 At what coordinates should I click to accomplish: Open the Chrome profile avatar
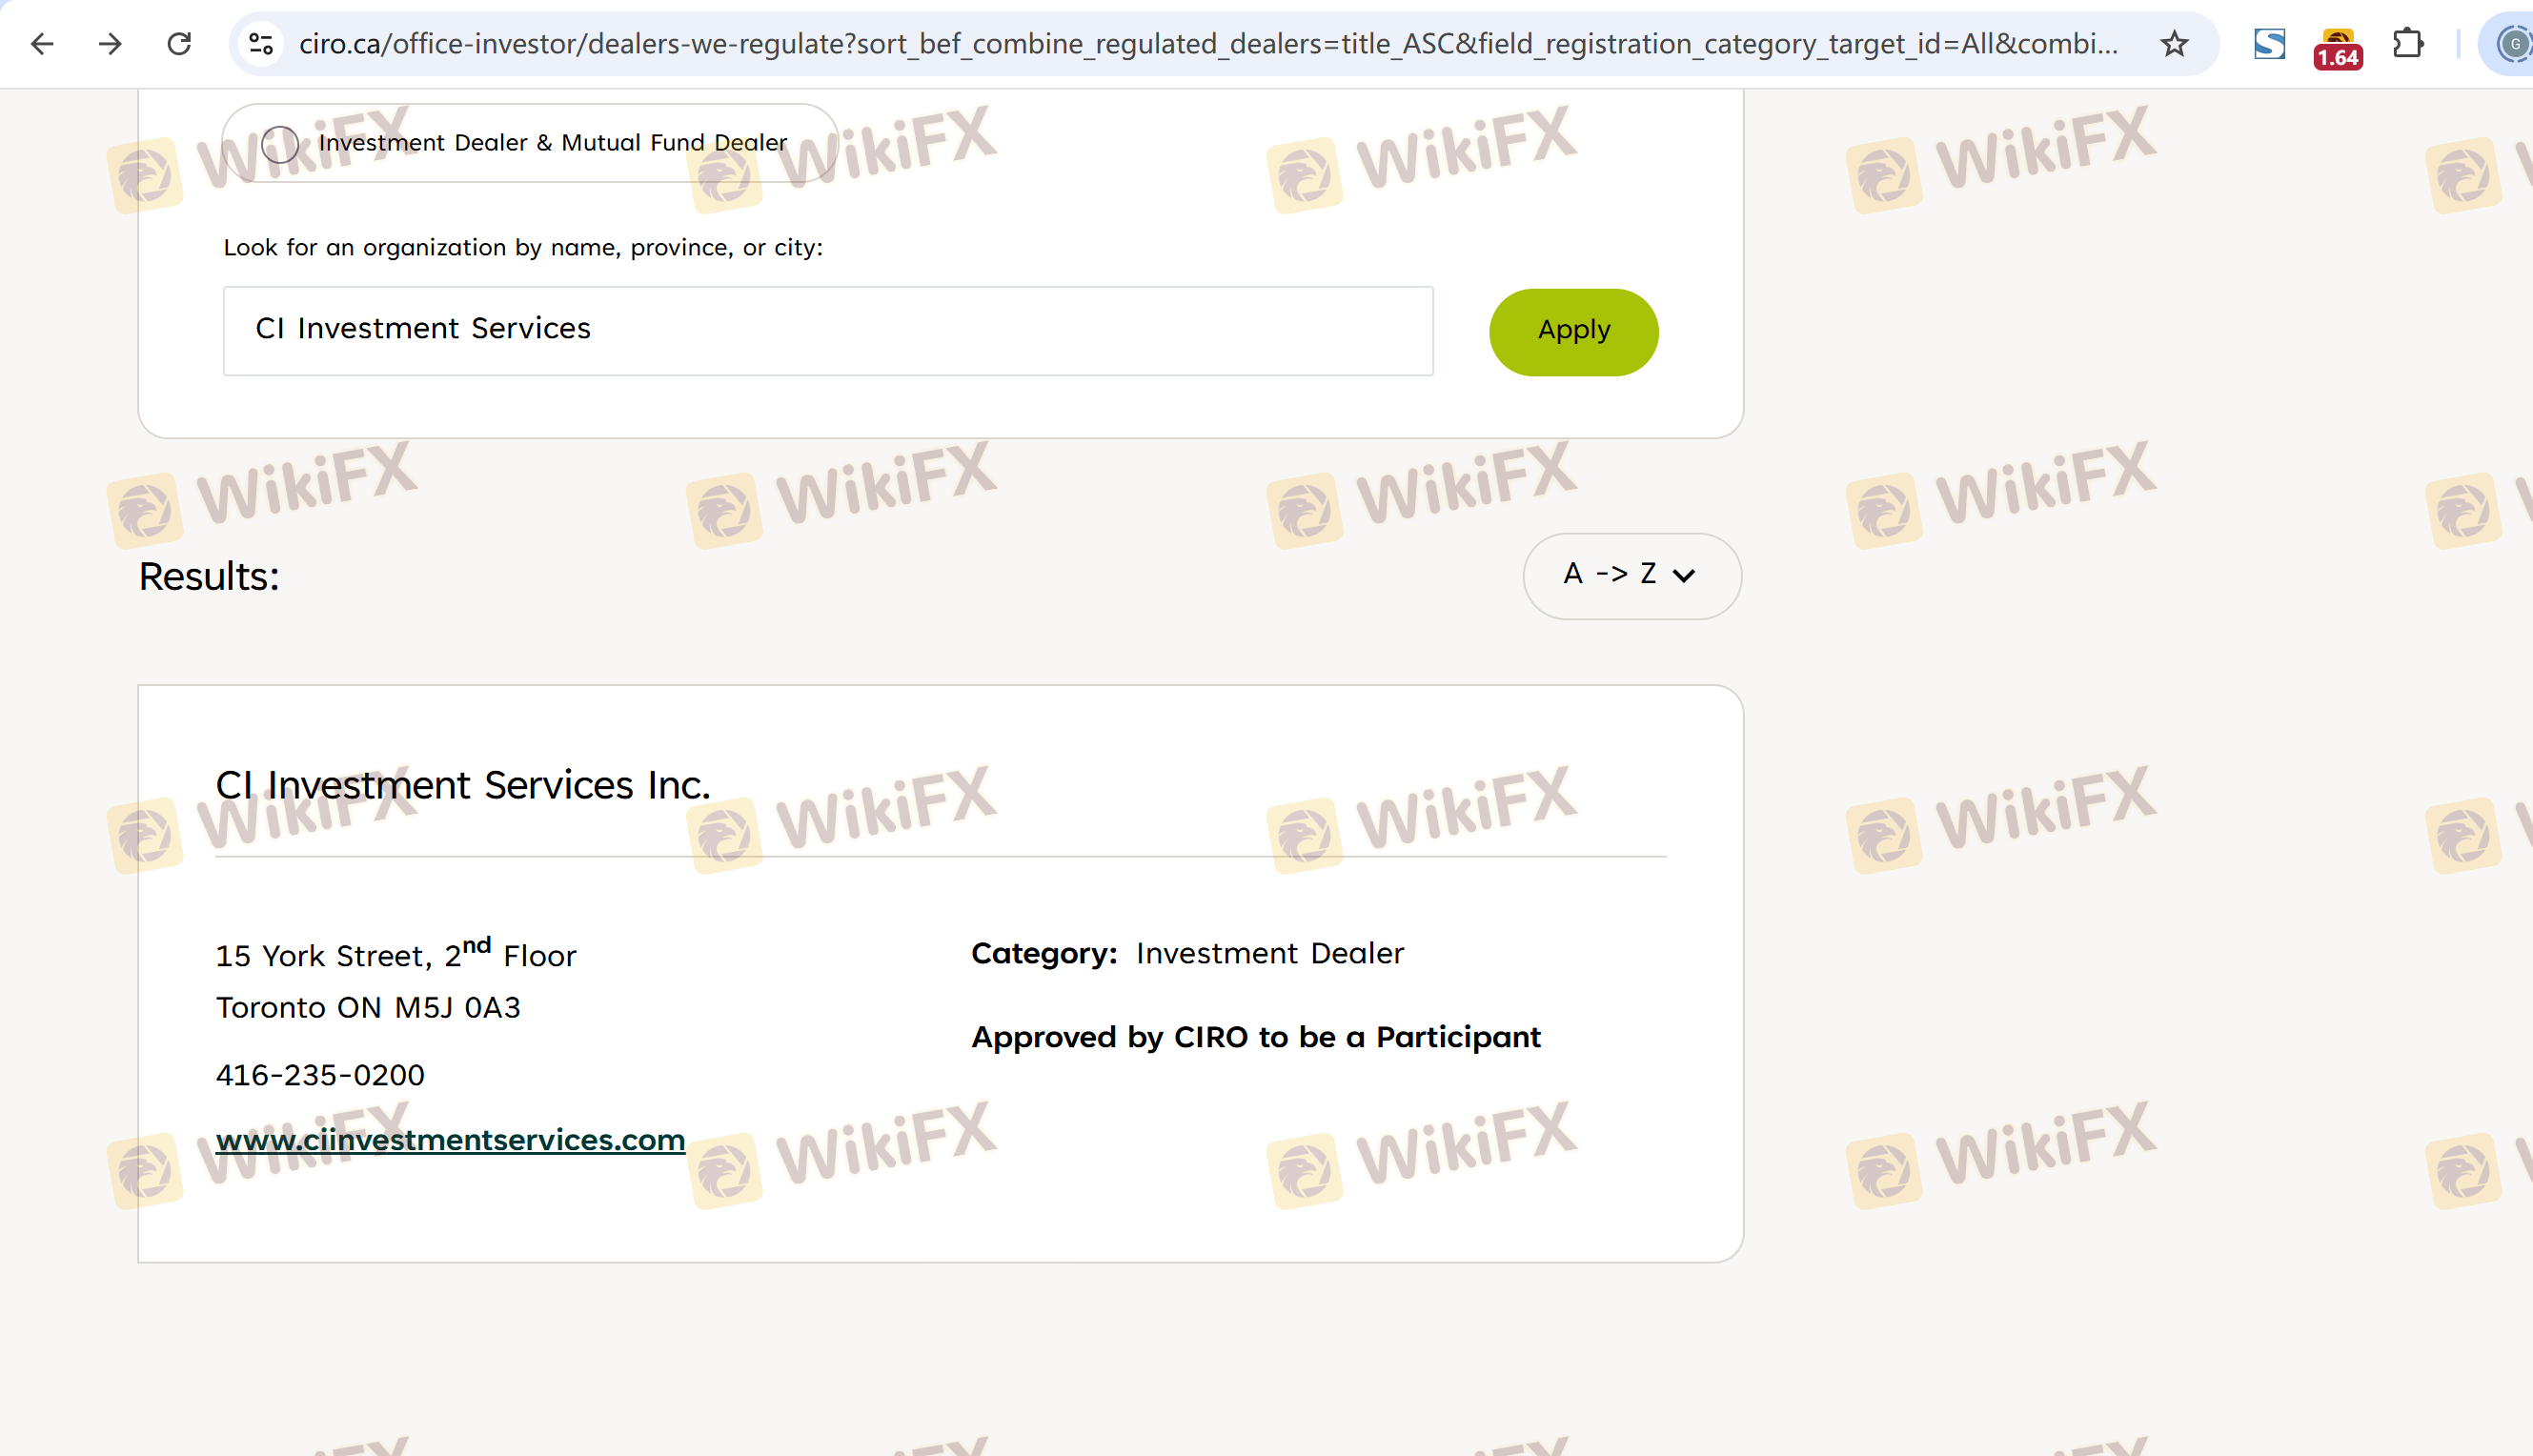click(x=2512, y=44)
